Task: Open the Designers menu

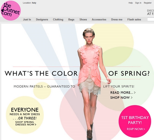Action: [x=42, y=20]
